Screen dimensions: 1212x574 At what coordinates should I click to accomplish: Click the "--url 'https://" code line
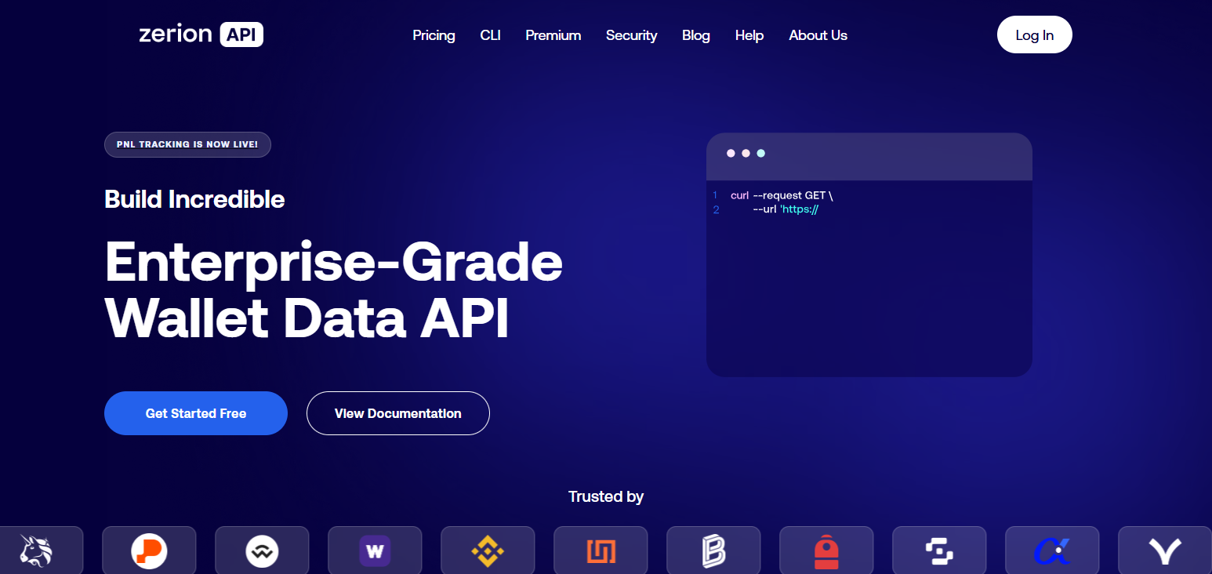[786, 209]
